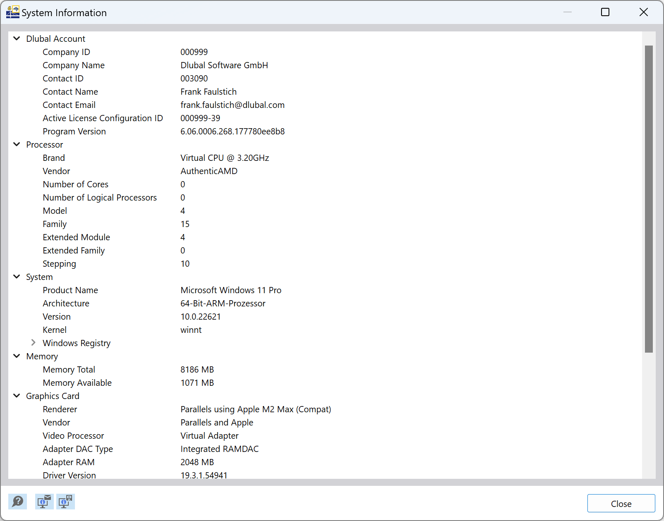Click Adapter RAM value 2048 MB
The width and height of the screenshot is (664, 521).
pos(197,462)
